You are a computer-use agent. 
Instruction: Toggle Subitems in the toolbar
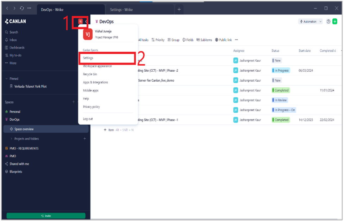point(204,40)
